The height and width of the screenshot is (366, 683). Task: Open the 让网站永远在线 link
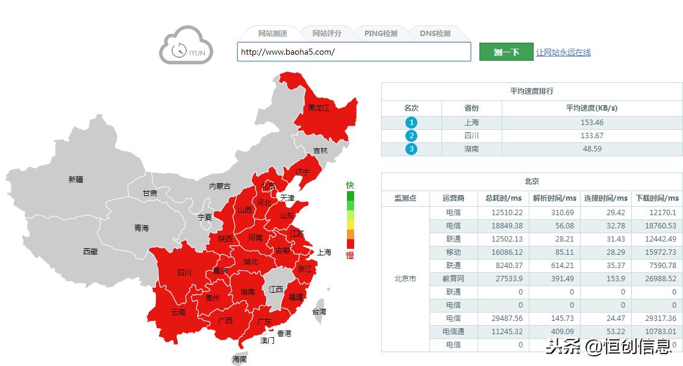(564, 52)
